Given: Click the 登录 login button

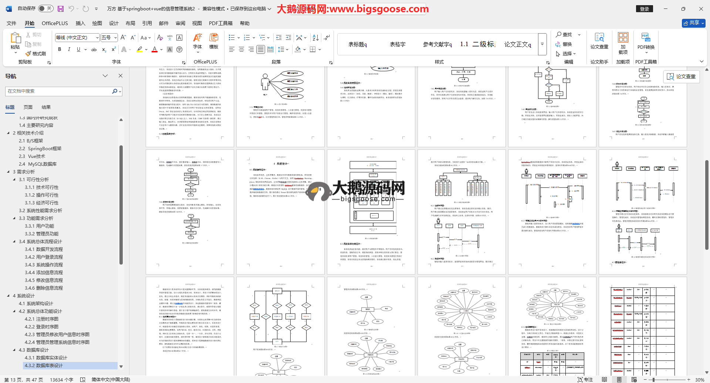Looking at the screenshot, I should (644, 9).
